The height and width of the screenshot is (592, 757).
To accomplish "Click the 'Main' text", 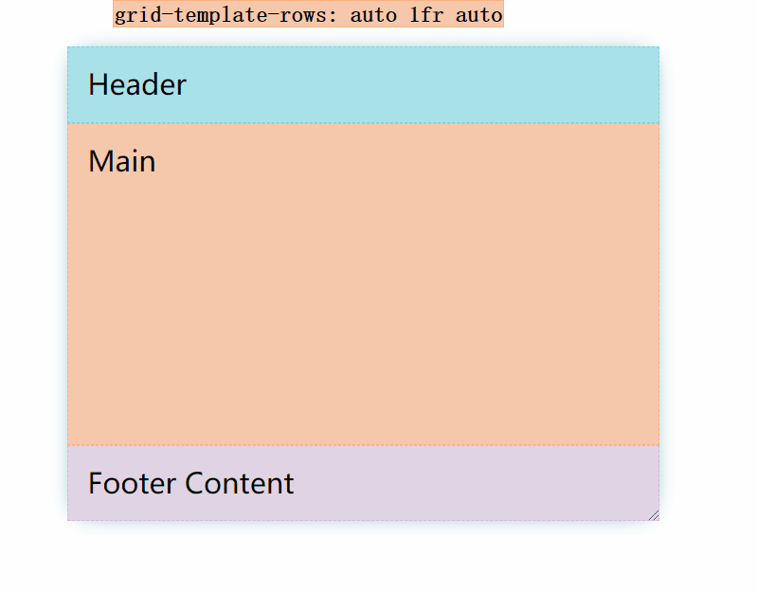I will click(x=122, y=161).
